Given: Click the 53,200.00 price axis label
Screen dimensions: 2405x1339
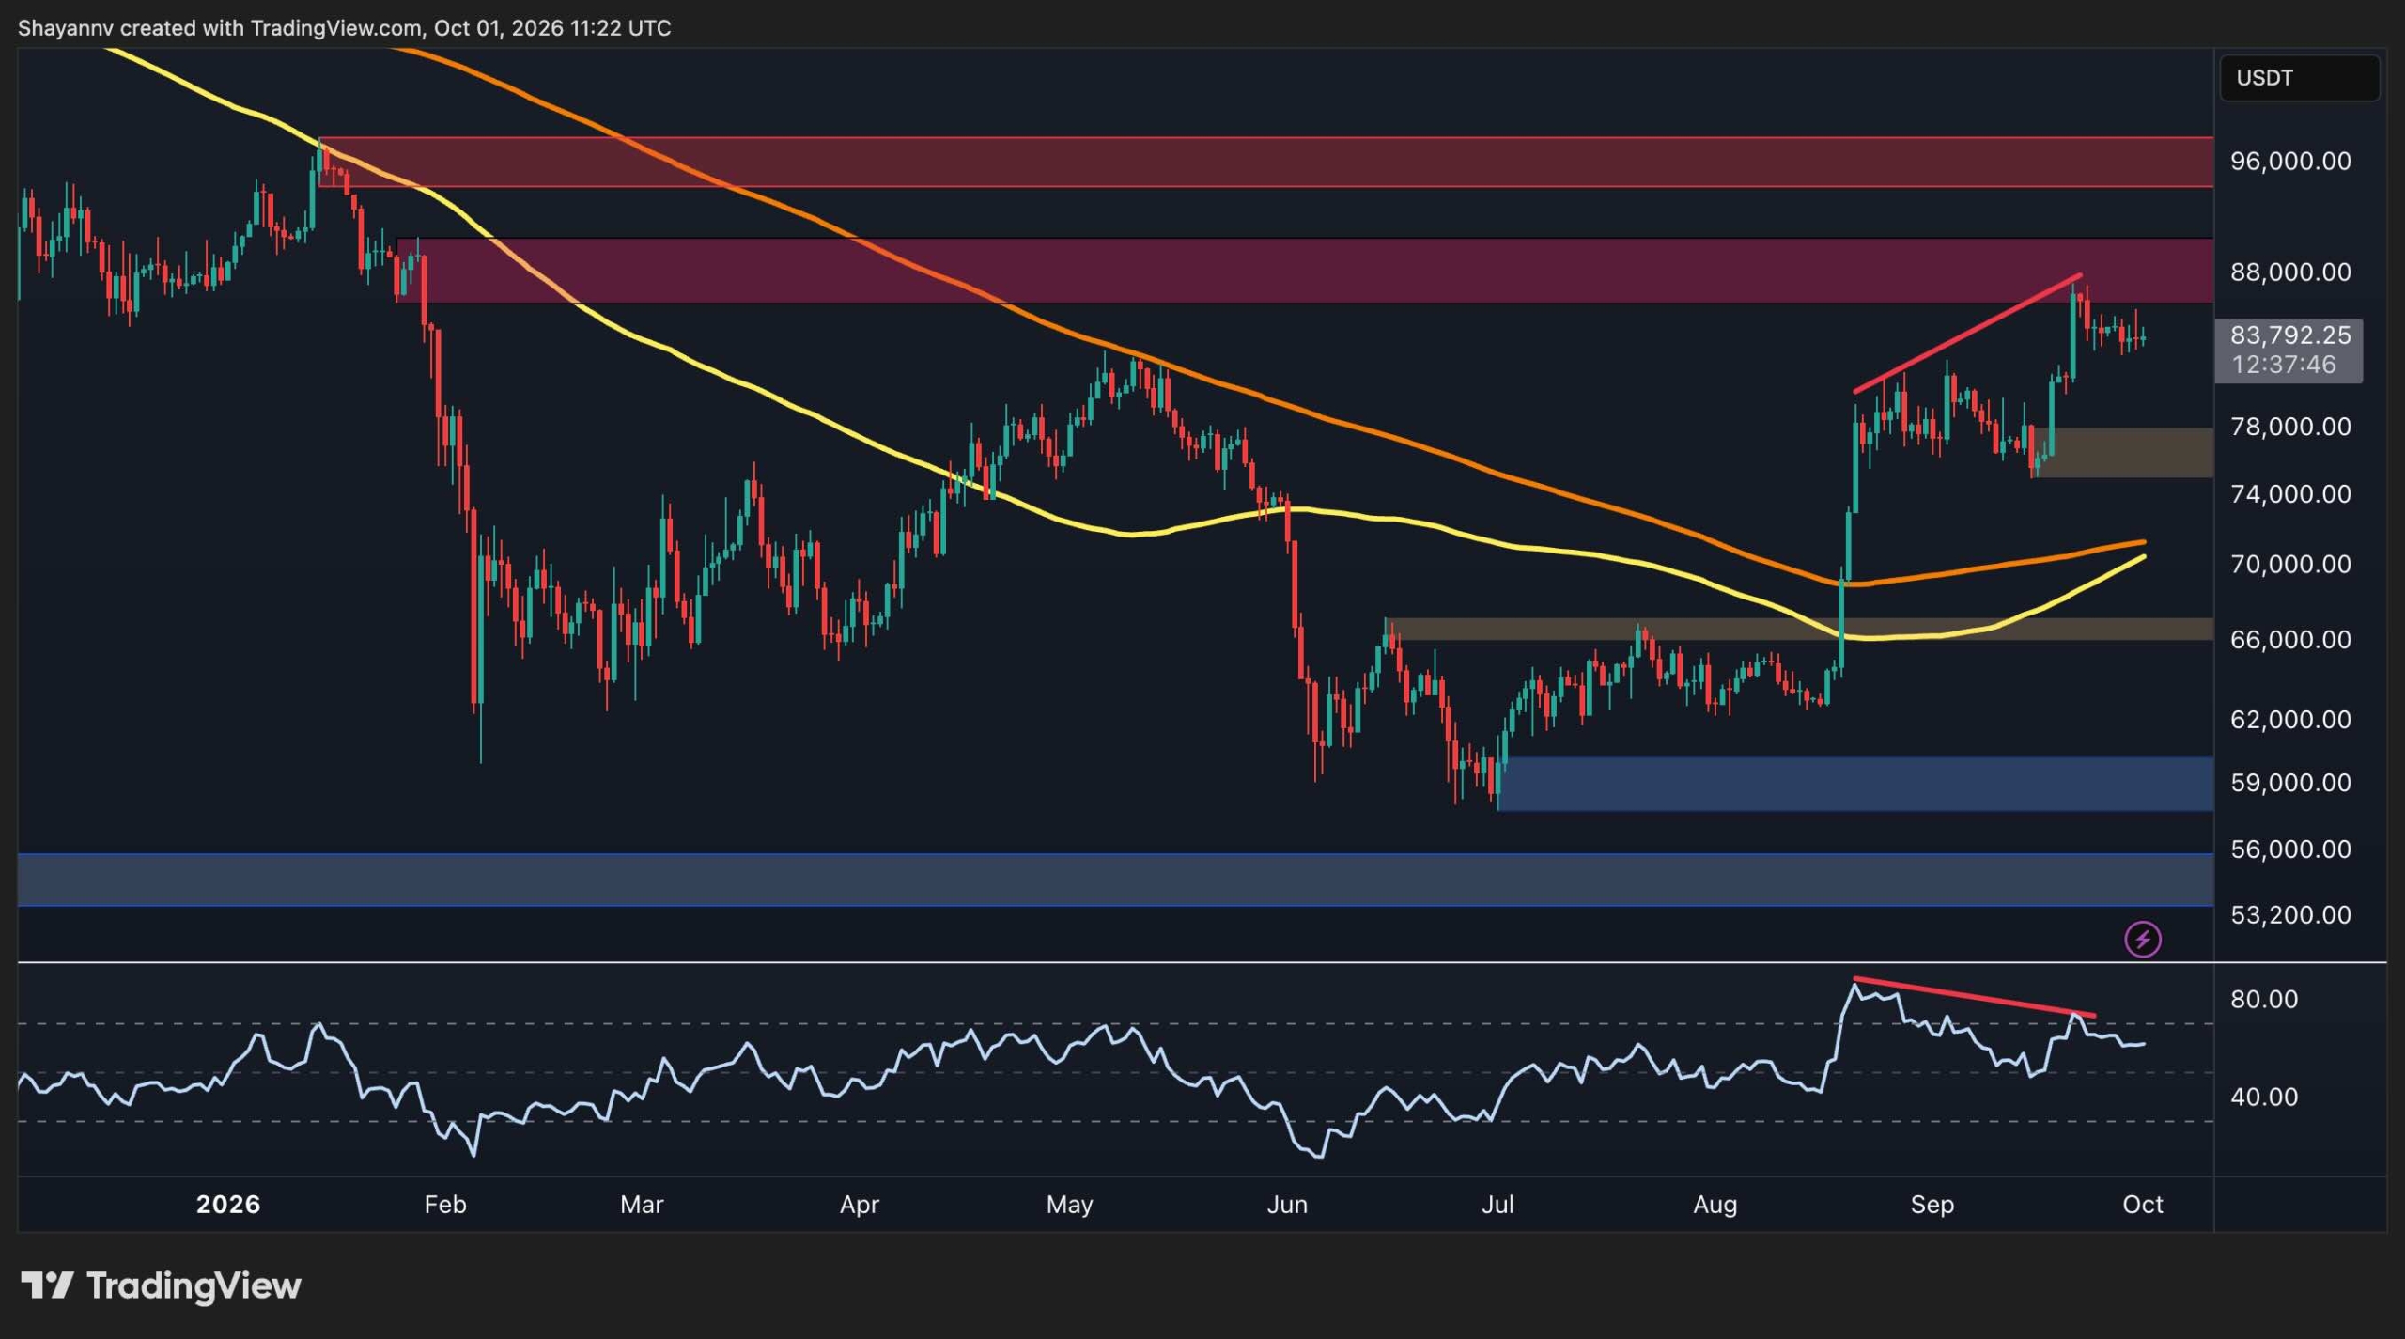Looking at the screenshot, I should click(2290, 915).
